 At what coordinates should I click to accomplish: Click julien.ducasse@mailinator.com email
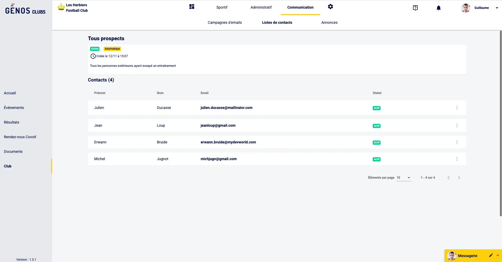[x=226, y=108]
